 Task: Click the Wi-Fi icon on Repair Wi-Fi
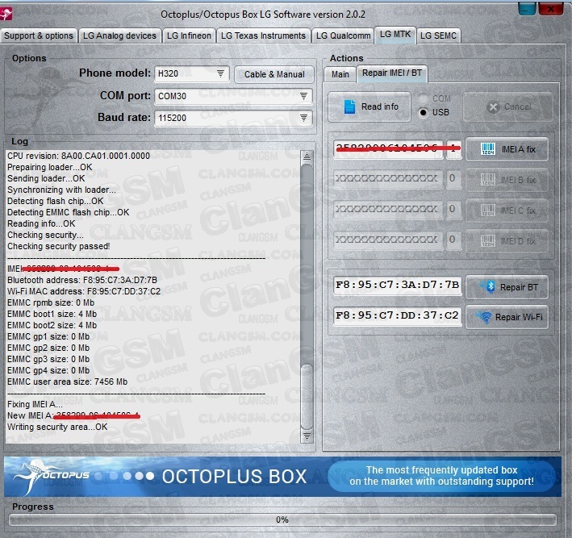(485, 317)
